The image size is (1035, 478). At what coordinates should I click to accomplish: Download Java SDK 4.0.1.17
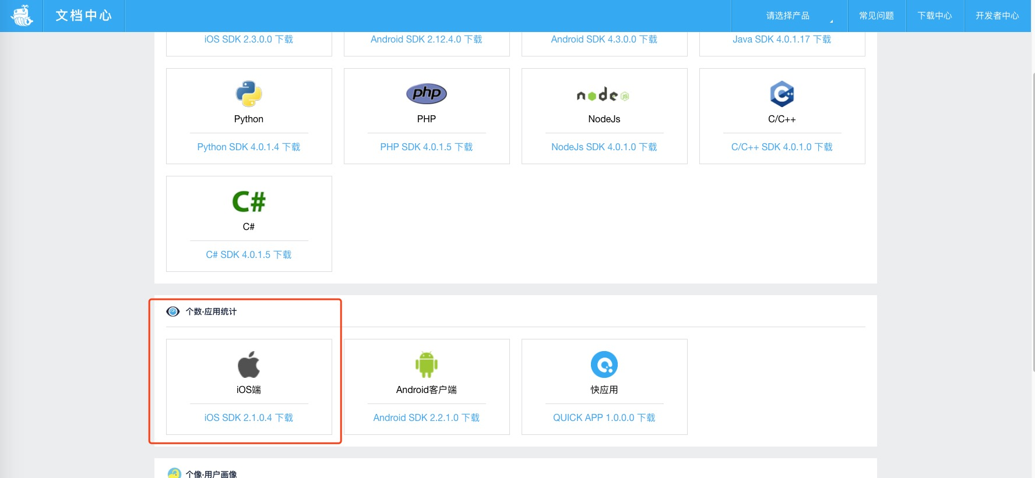pos(782,39)
